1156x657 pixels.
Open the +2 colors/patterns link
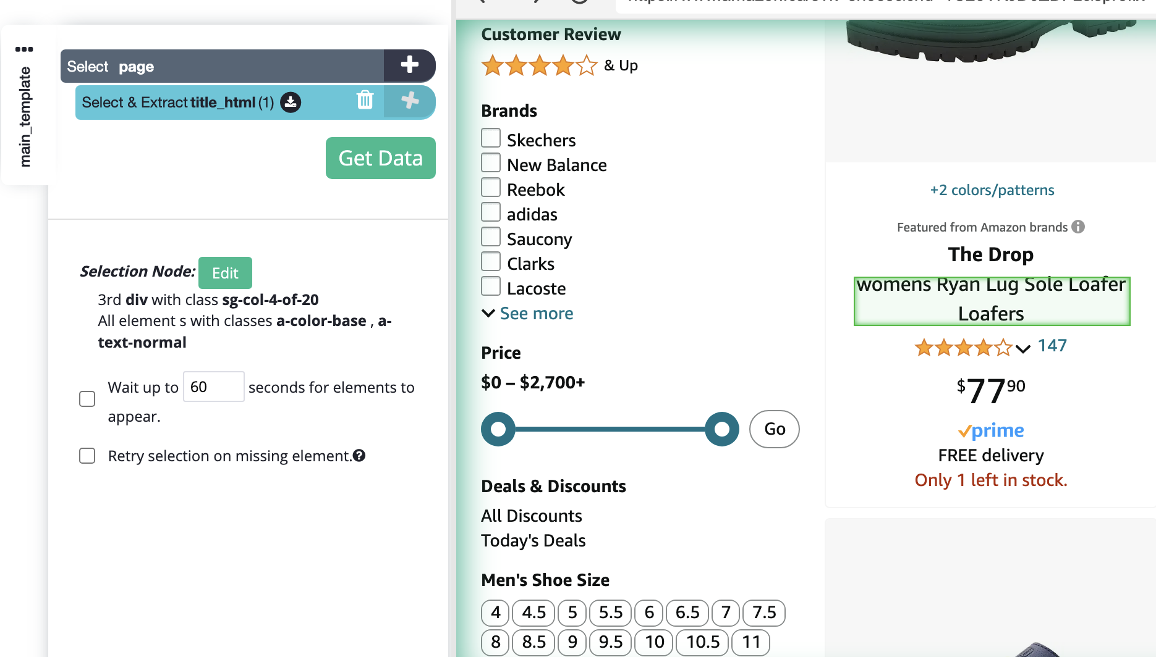pos(992,190)
